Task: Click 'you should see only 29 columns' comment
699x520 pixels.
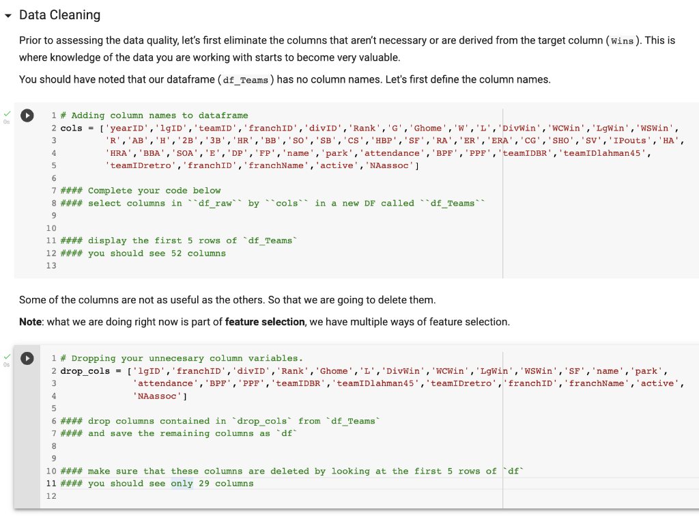Action: point(157,483)
